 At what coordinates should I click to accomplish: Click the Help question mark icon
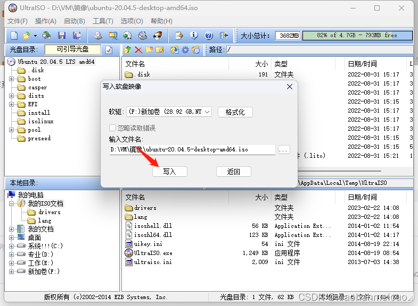209,36
